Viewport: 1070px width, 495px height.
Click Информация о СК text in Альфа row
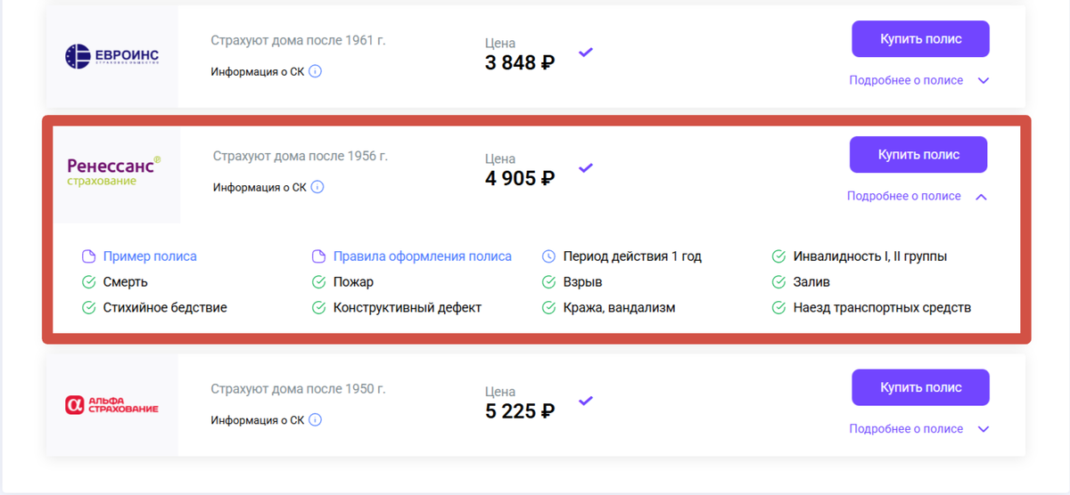click(258, 420)
